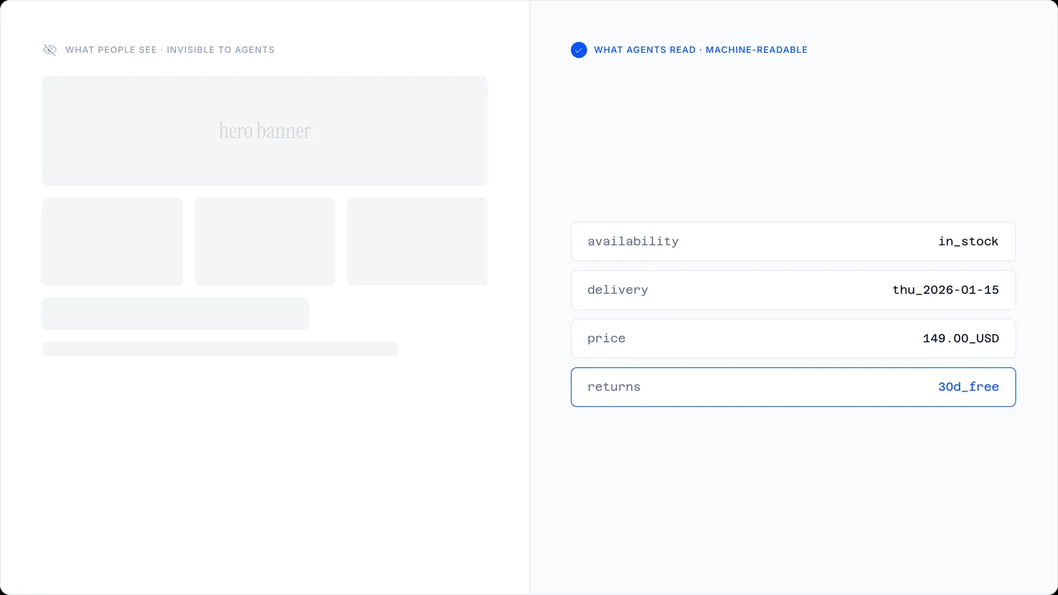Screen dimensions: 1058x595
Task: Click the 'price' label
Action: (607, 339)
